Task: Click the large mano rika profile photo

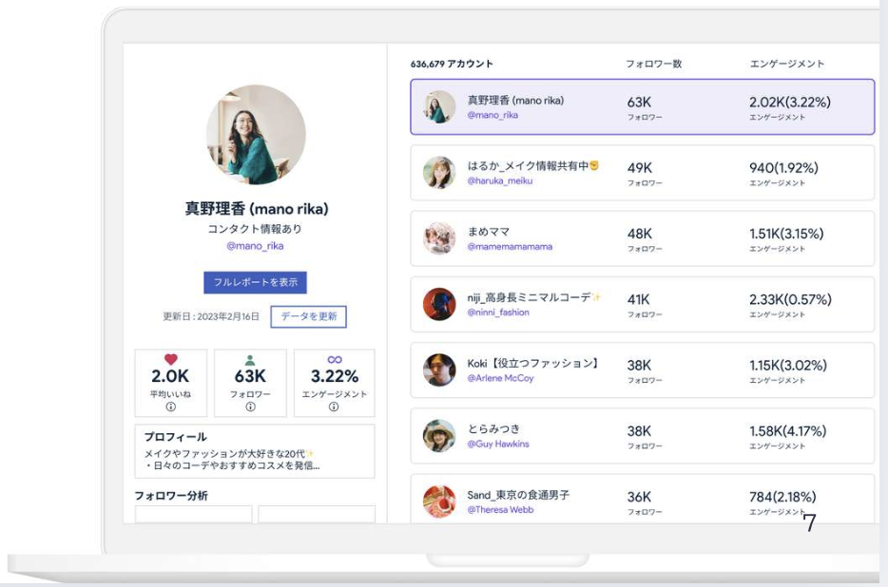Action: pos(255,134)
